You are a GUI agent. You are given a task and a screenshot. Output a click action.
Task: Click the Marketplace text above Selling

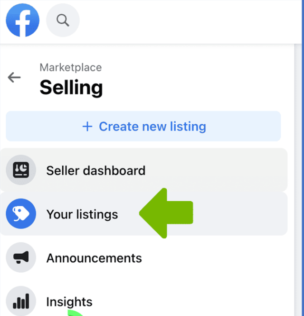[x=70, y=68]
